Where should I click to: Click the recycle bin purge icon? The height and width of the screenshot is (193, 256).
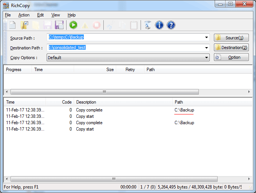click(148, 25)
